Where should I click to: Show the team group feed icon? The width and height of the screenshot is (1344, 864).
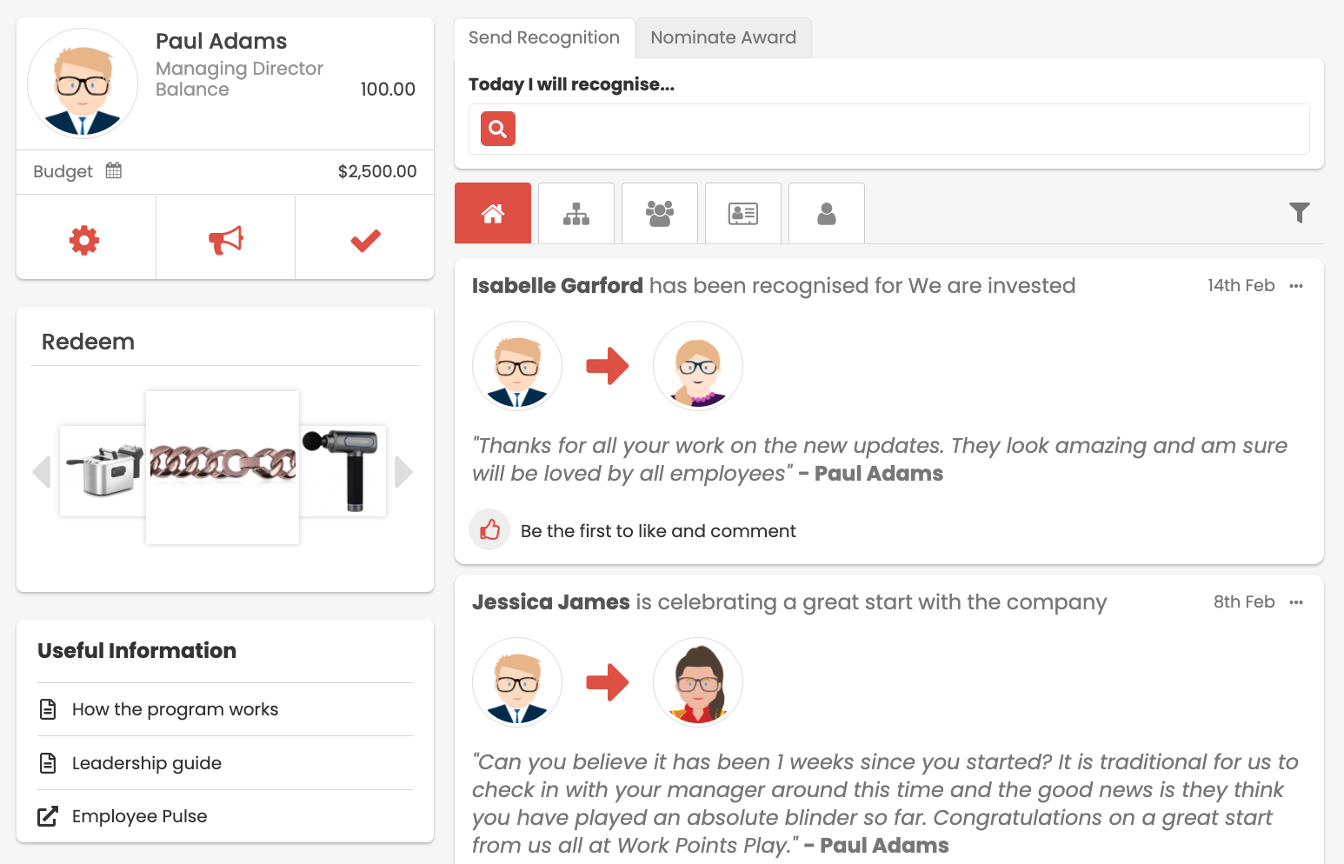tap(660, 213)
